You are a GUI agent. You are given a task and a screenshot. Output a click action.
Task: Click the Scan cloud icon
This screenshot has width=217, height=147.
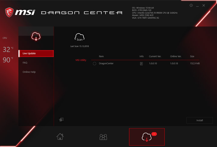[x=80, y=37]
